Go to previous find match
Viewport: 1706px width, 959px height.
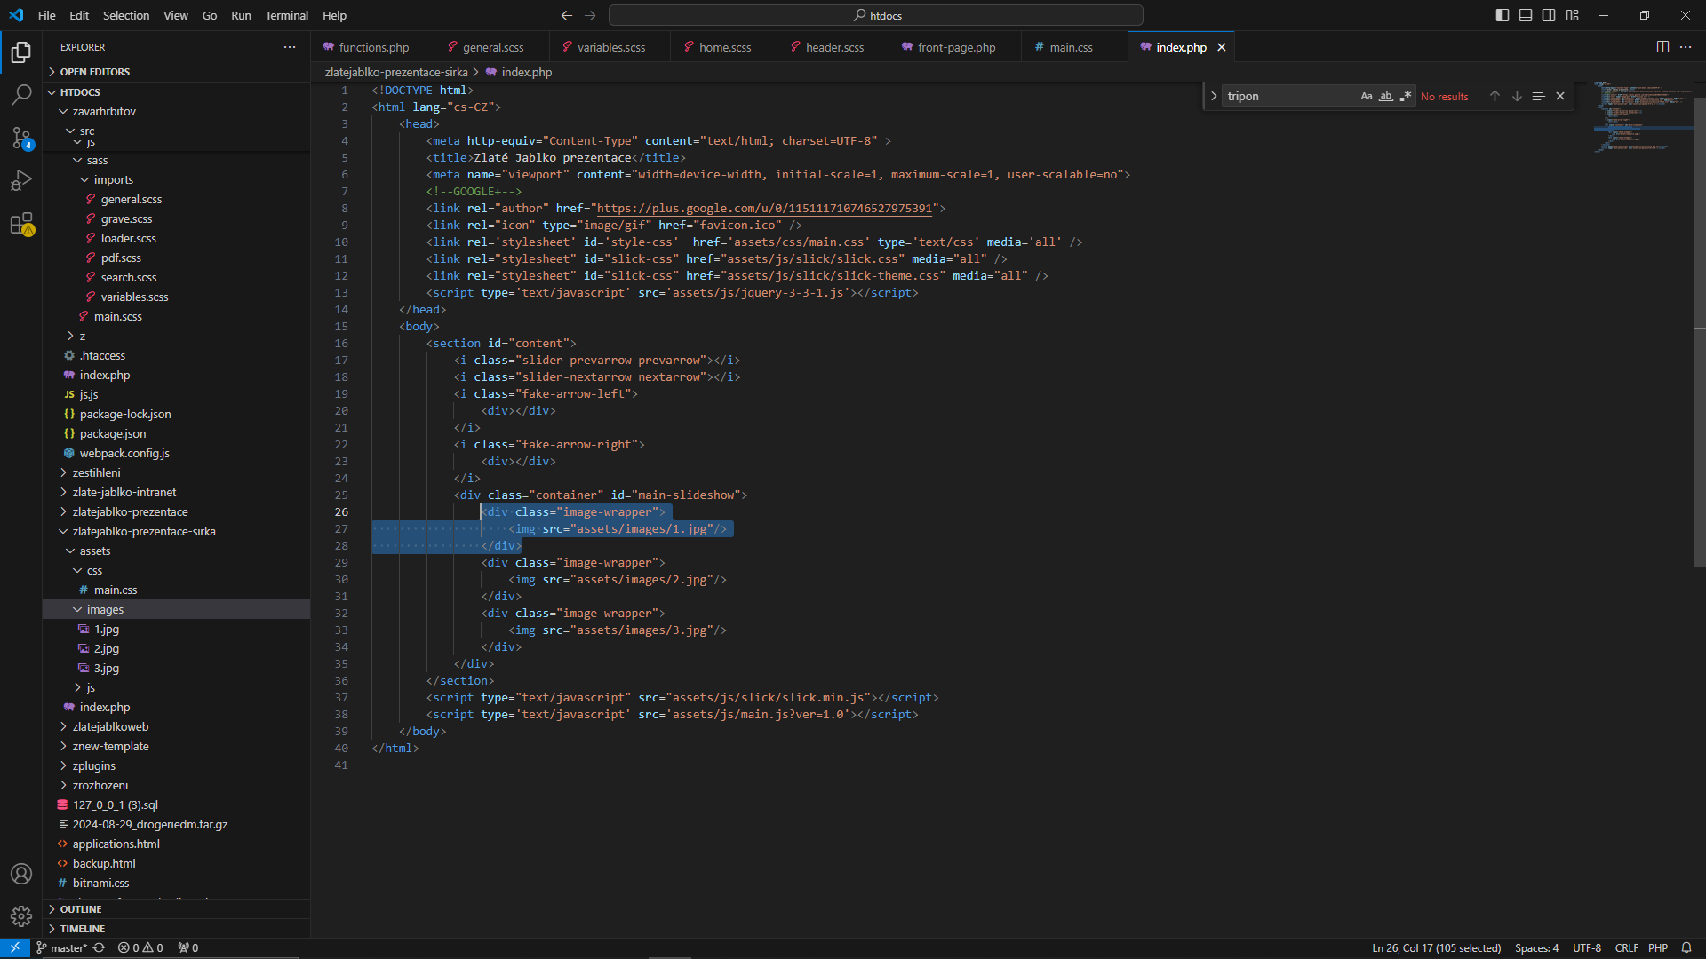click(1495, 96)
